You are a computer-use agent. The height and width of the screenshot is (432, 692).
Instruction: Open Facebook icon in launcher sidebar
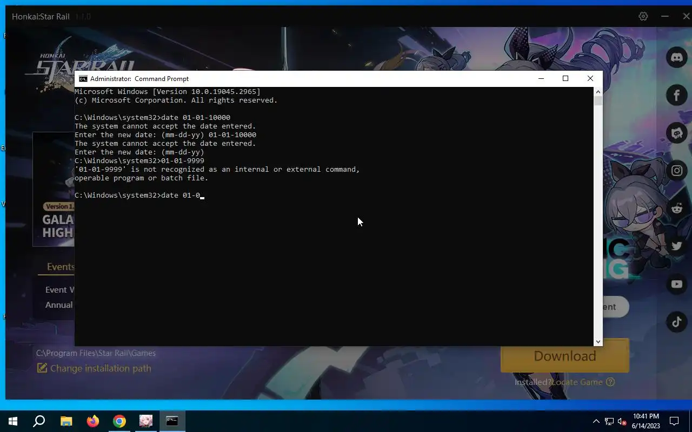pos(676,95)
